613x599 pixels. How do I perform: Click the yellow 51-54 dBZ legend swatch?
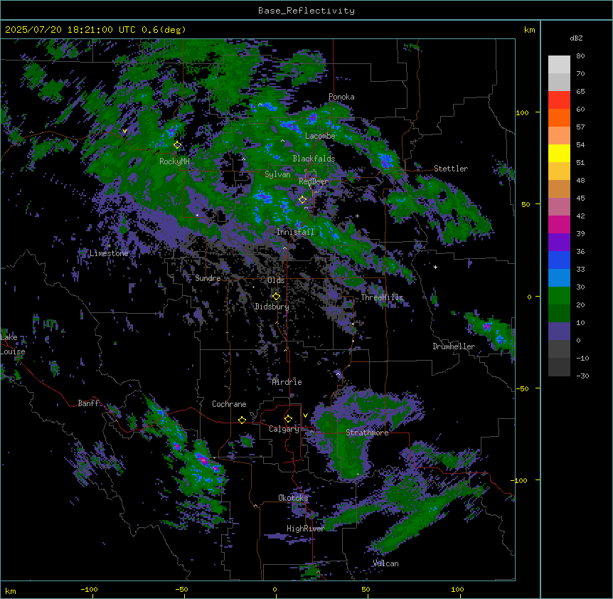(559, 153)
